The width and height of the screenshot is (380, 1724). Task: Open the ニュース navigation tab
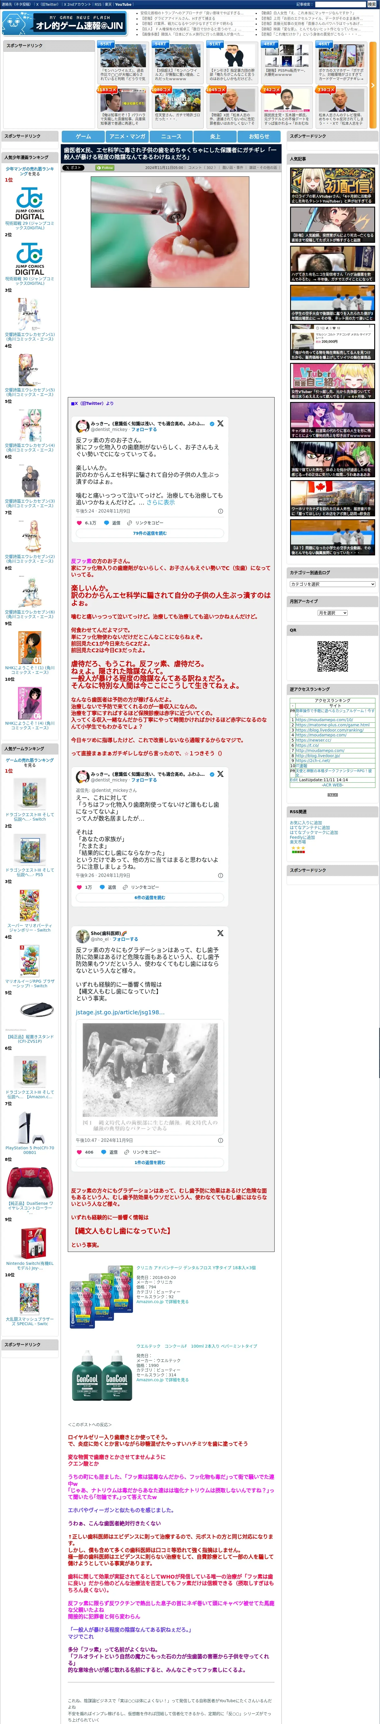pyautogui.click(x=171, y=136)
